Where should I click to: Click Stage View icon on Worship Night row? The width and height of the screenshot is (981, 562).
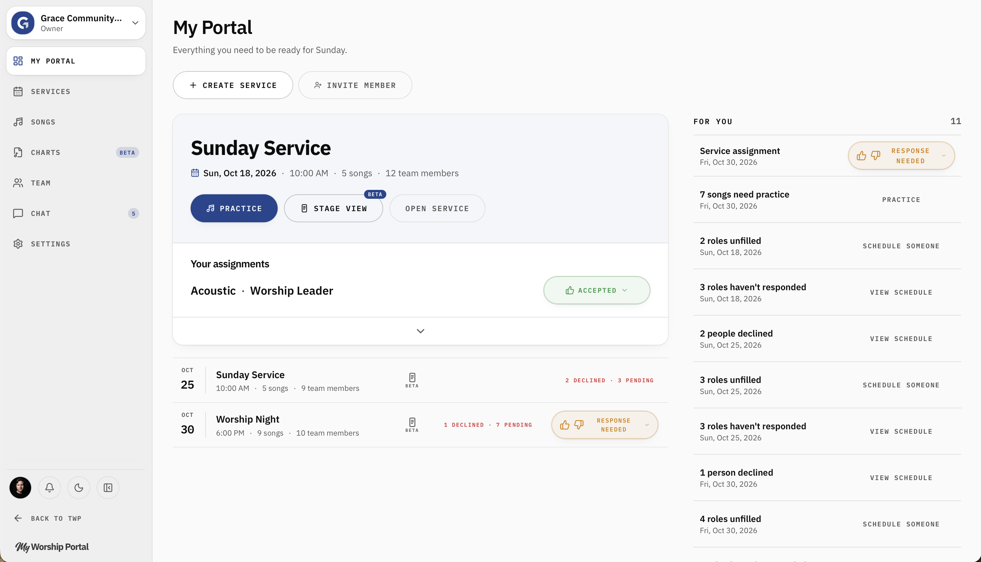[412, 425]
